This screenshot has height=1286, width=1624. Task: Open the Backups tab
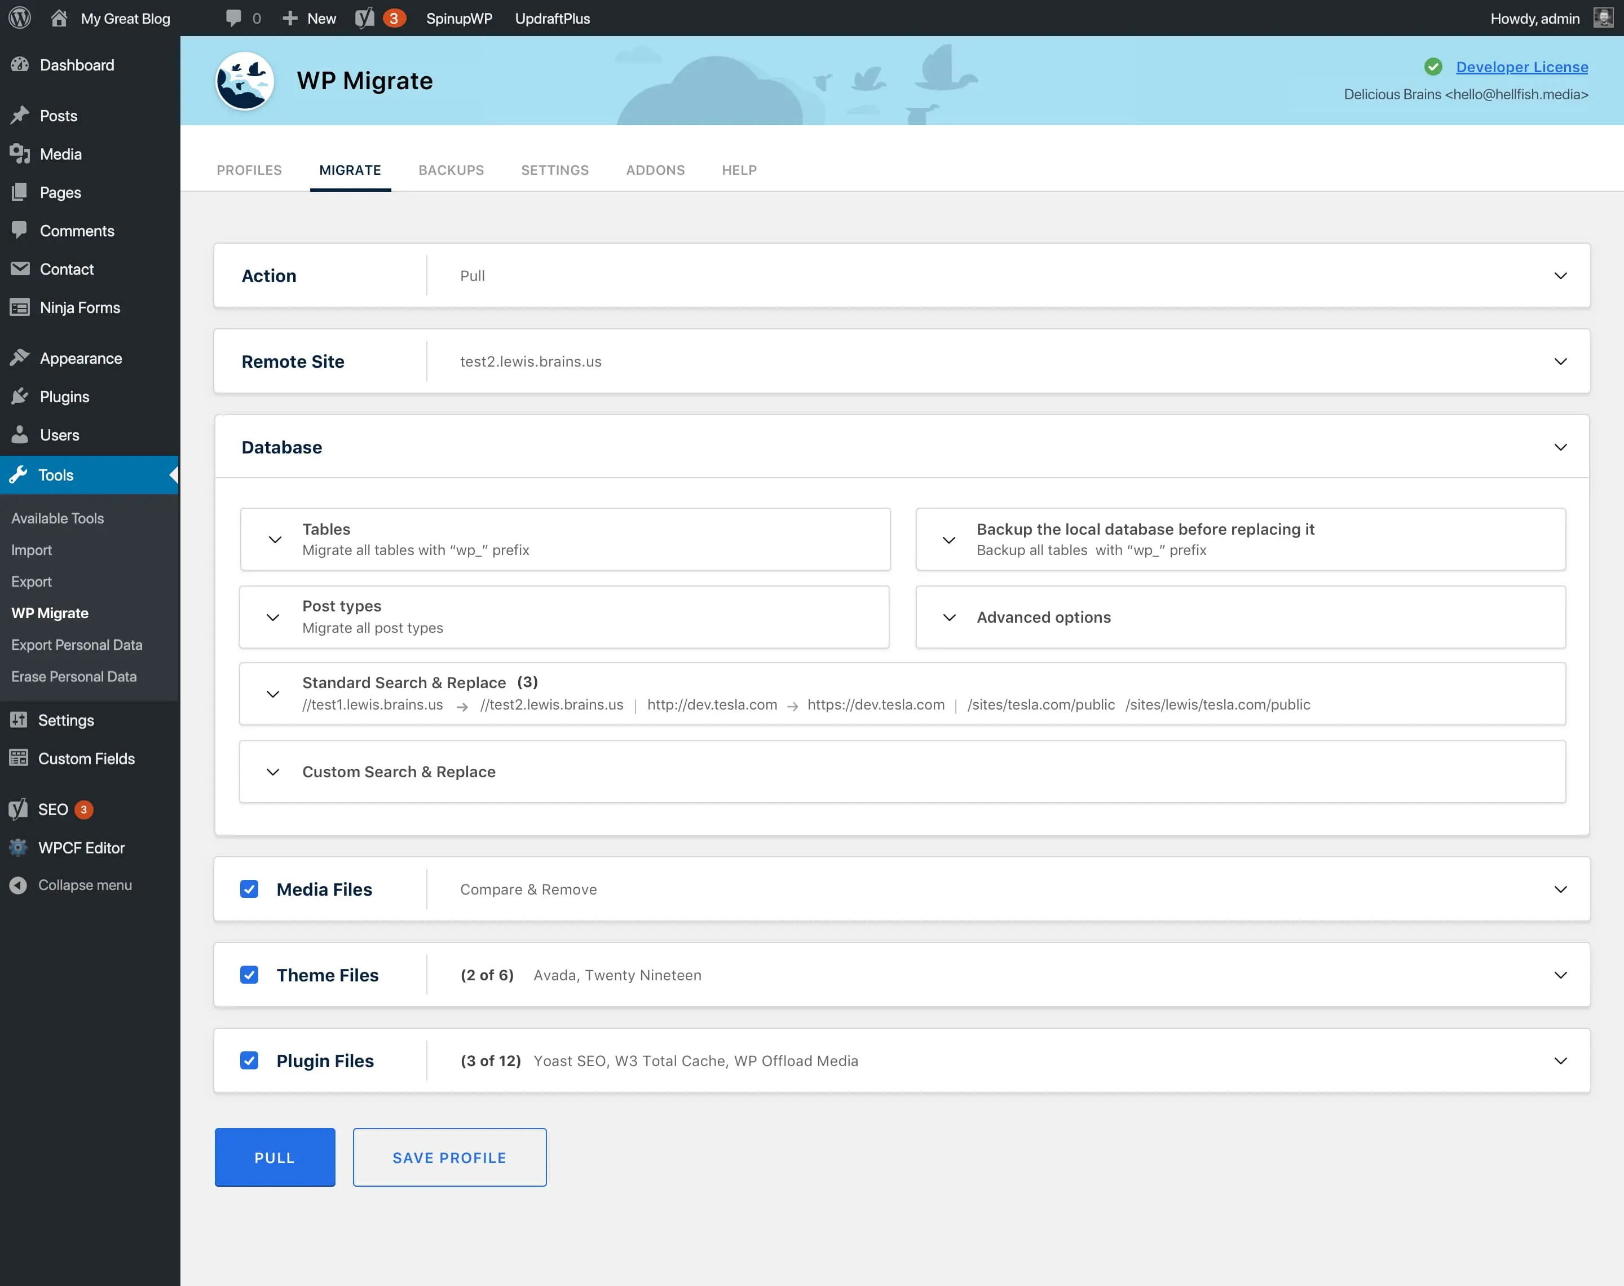(x=451, y=170)
